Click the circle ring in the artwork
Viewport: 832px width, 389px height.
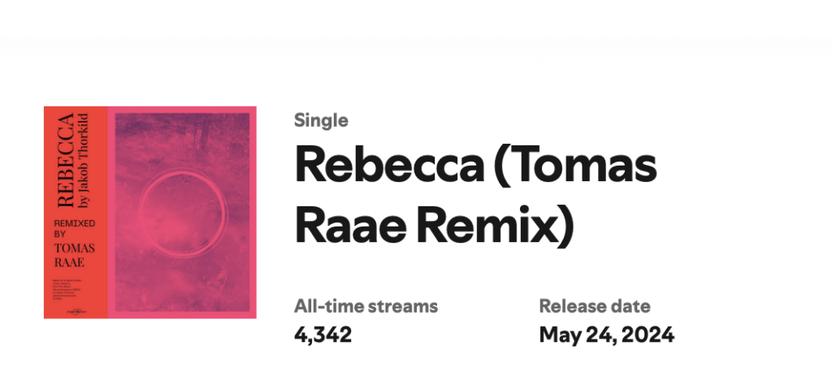tap(183, 212)
